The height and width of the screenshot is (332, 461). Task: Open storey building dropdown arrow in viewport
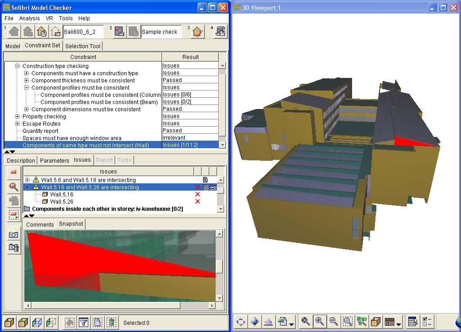tap(399, 324)
